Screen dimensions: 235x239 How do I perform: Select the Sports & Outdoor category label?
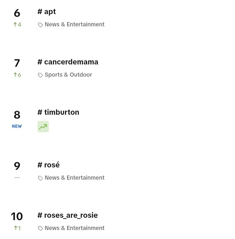point(68,75)
